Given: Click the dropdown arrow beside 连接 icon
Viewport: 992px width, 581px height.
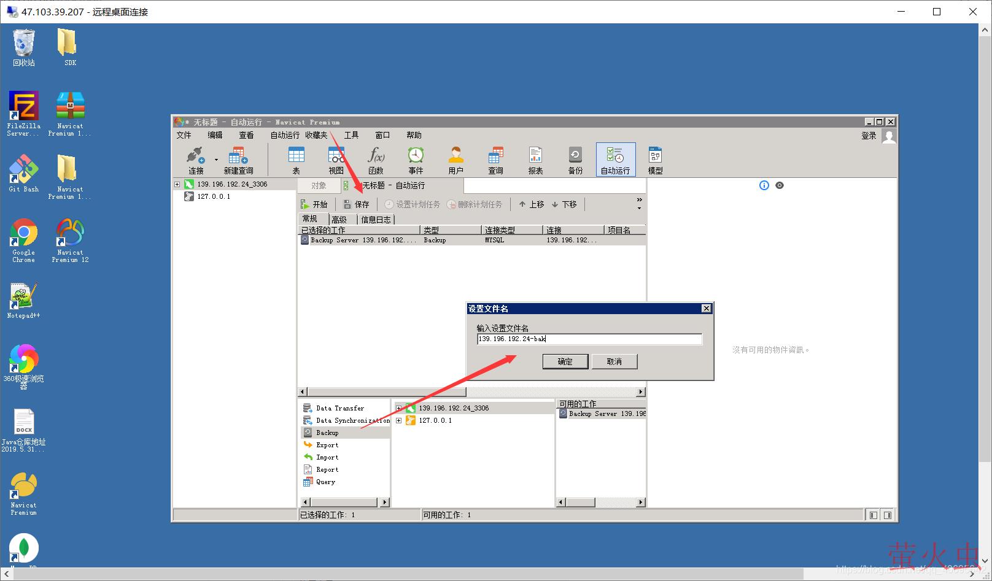Looking at the screenshot, I should [216, 160].
